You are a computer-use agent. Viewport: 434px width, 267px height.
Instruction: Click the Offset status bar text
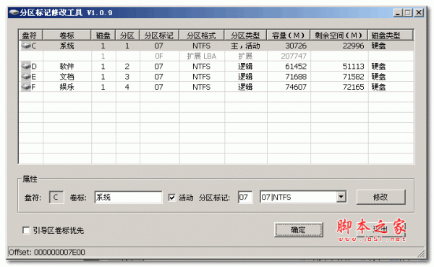(47, 252)
